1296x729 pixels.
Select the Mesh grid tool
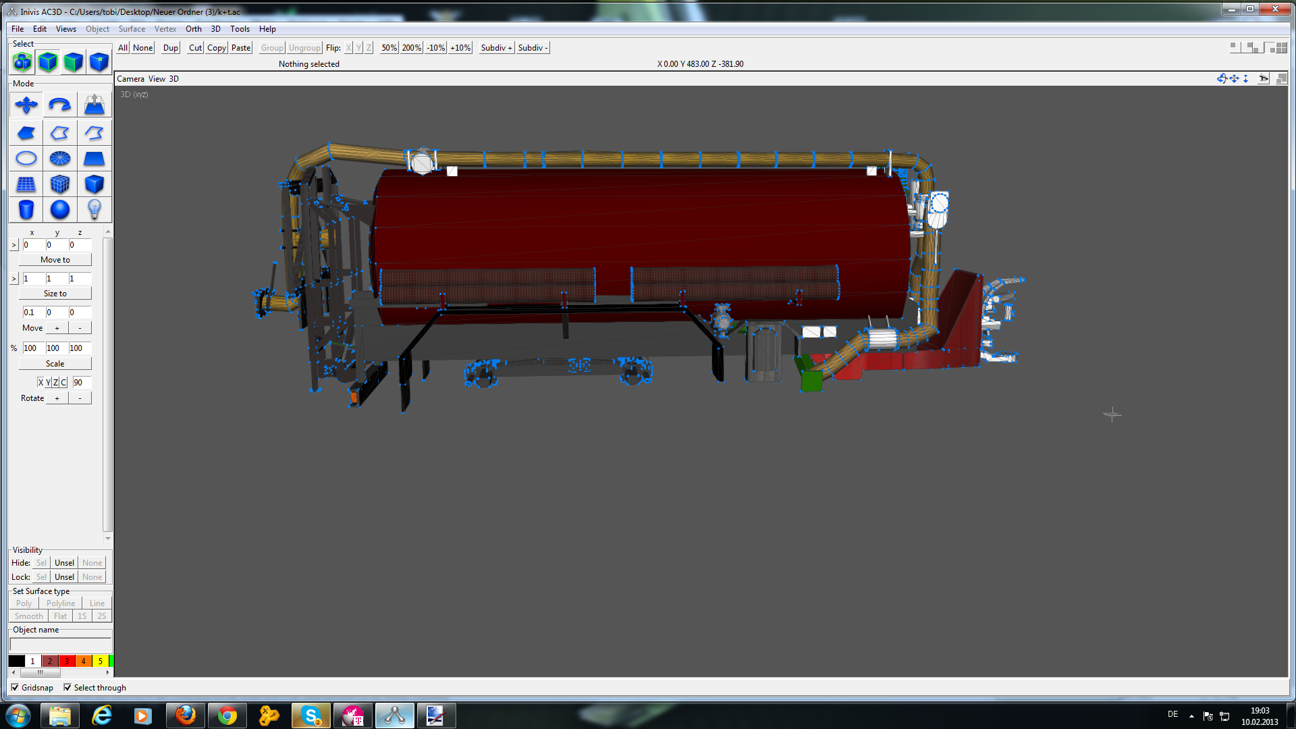pyautogui.click(x=26, y=184)
